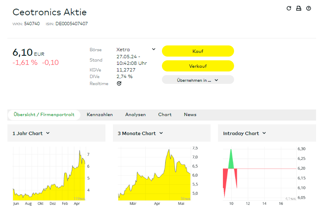Image resolution: width=328 pixels, height=209 pixels.
Task: Click the price 6,10 EUR
Action: [x=28, y=52]
